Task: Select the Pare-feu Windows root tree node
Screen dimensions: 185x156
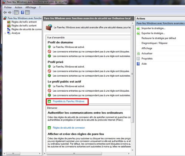Action: (24, 18)
